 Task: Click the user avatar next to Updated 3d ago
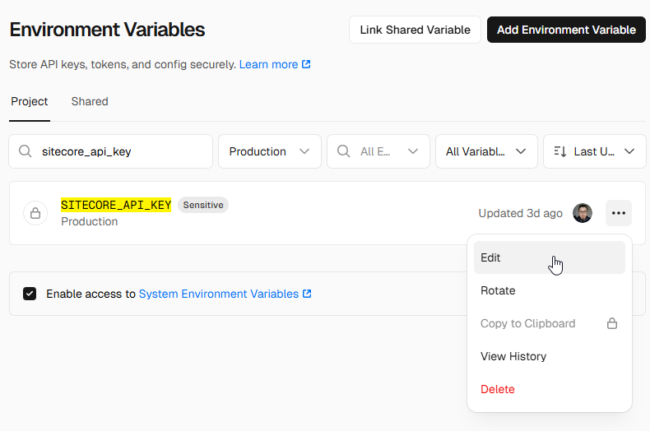click(583, 213)
